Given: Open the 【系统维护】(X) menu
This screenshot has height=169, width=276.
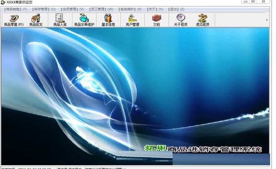Looking at the screenshot, I should 130,9.
